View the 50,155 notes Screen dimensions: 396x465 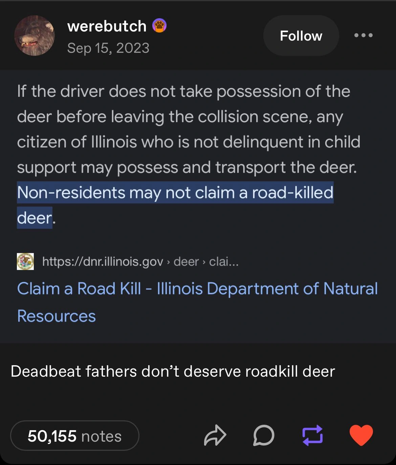tap(74, 436)
